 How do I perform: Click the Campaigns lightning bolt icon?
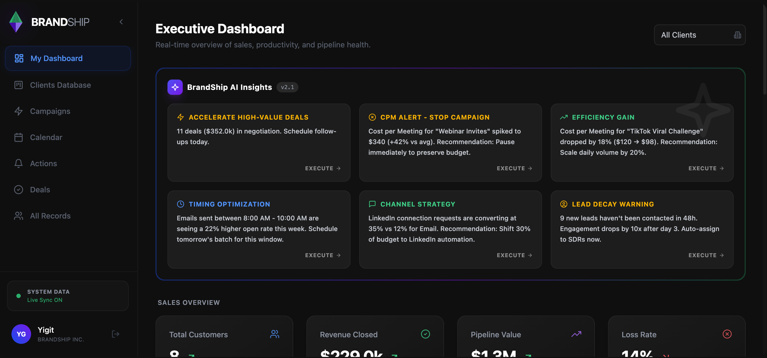click(19, 111)
